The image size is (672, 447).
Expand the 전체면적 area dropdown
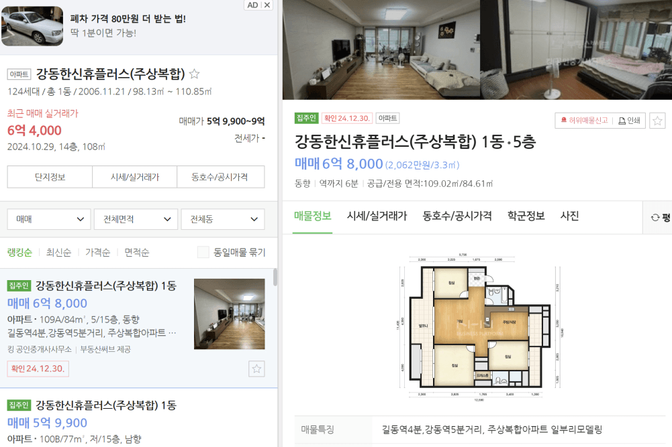pyautogui.click(x=136, y=219)
